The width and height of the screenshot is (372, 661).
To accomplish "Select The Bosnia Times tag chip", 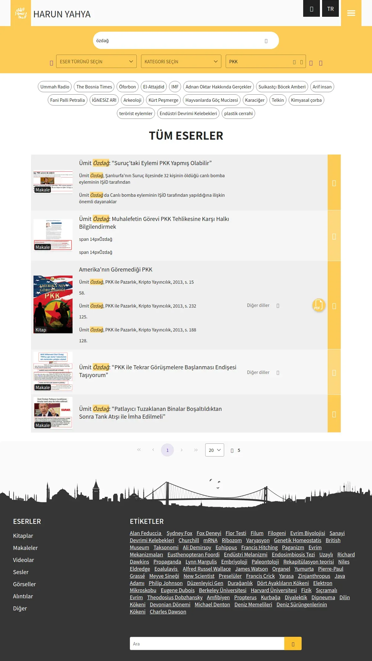I will (94, 87).
